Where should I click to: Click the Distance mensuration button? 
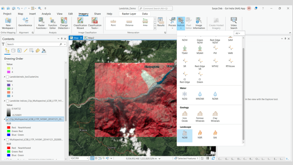(x=129, y=23)
